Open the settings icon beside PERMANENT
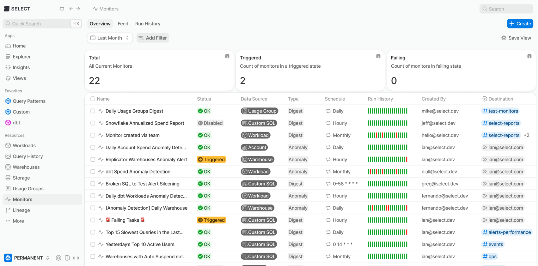The height and width of the screenshot is (266, 538). (58, 258)
